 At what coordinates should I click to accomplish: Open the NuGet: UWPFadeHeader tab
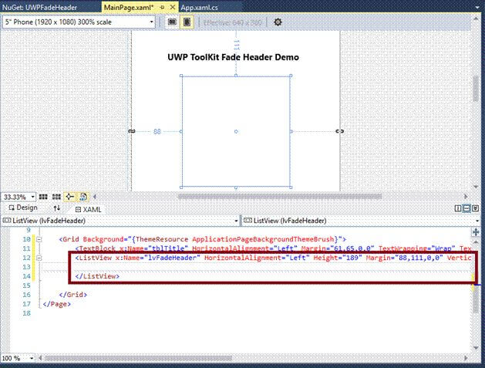point(39,8)
